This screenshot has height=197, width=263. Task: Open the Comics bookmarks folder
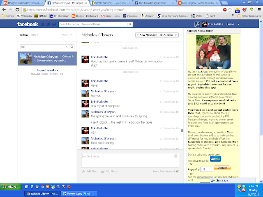(8, 16)
